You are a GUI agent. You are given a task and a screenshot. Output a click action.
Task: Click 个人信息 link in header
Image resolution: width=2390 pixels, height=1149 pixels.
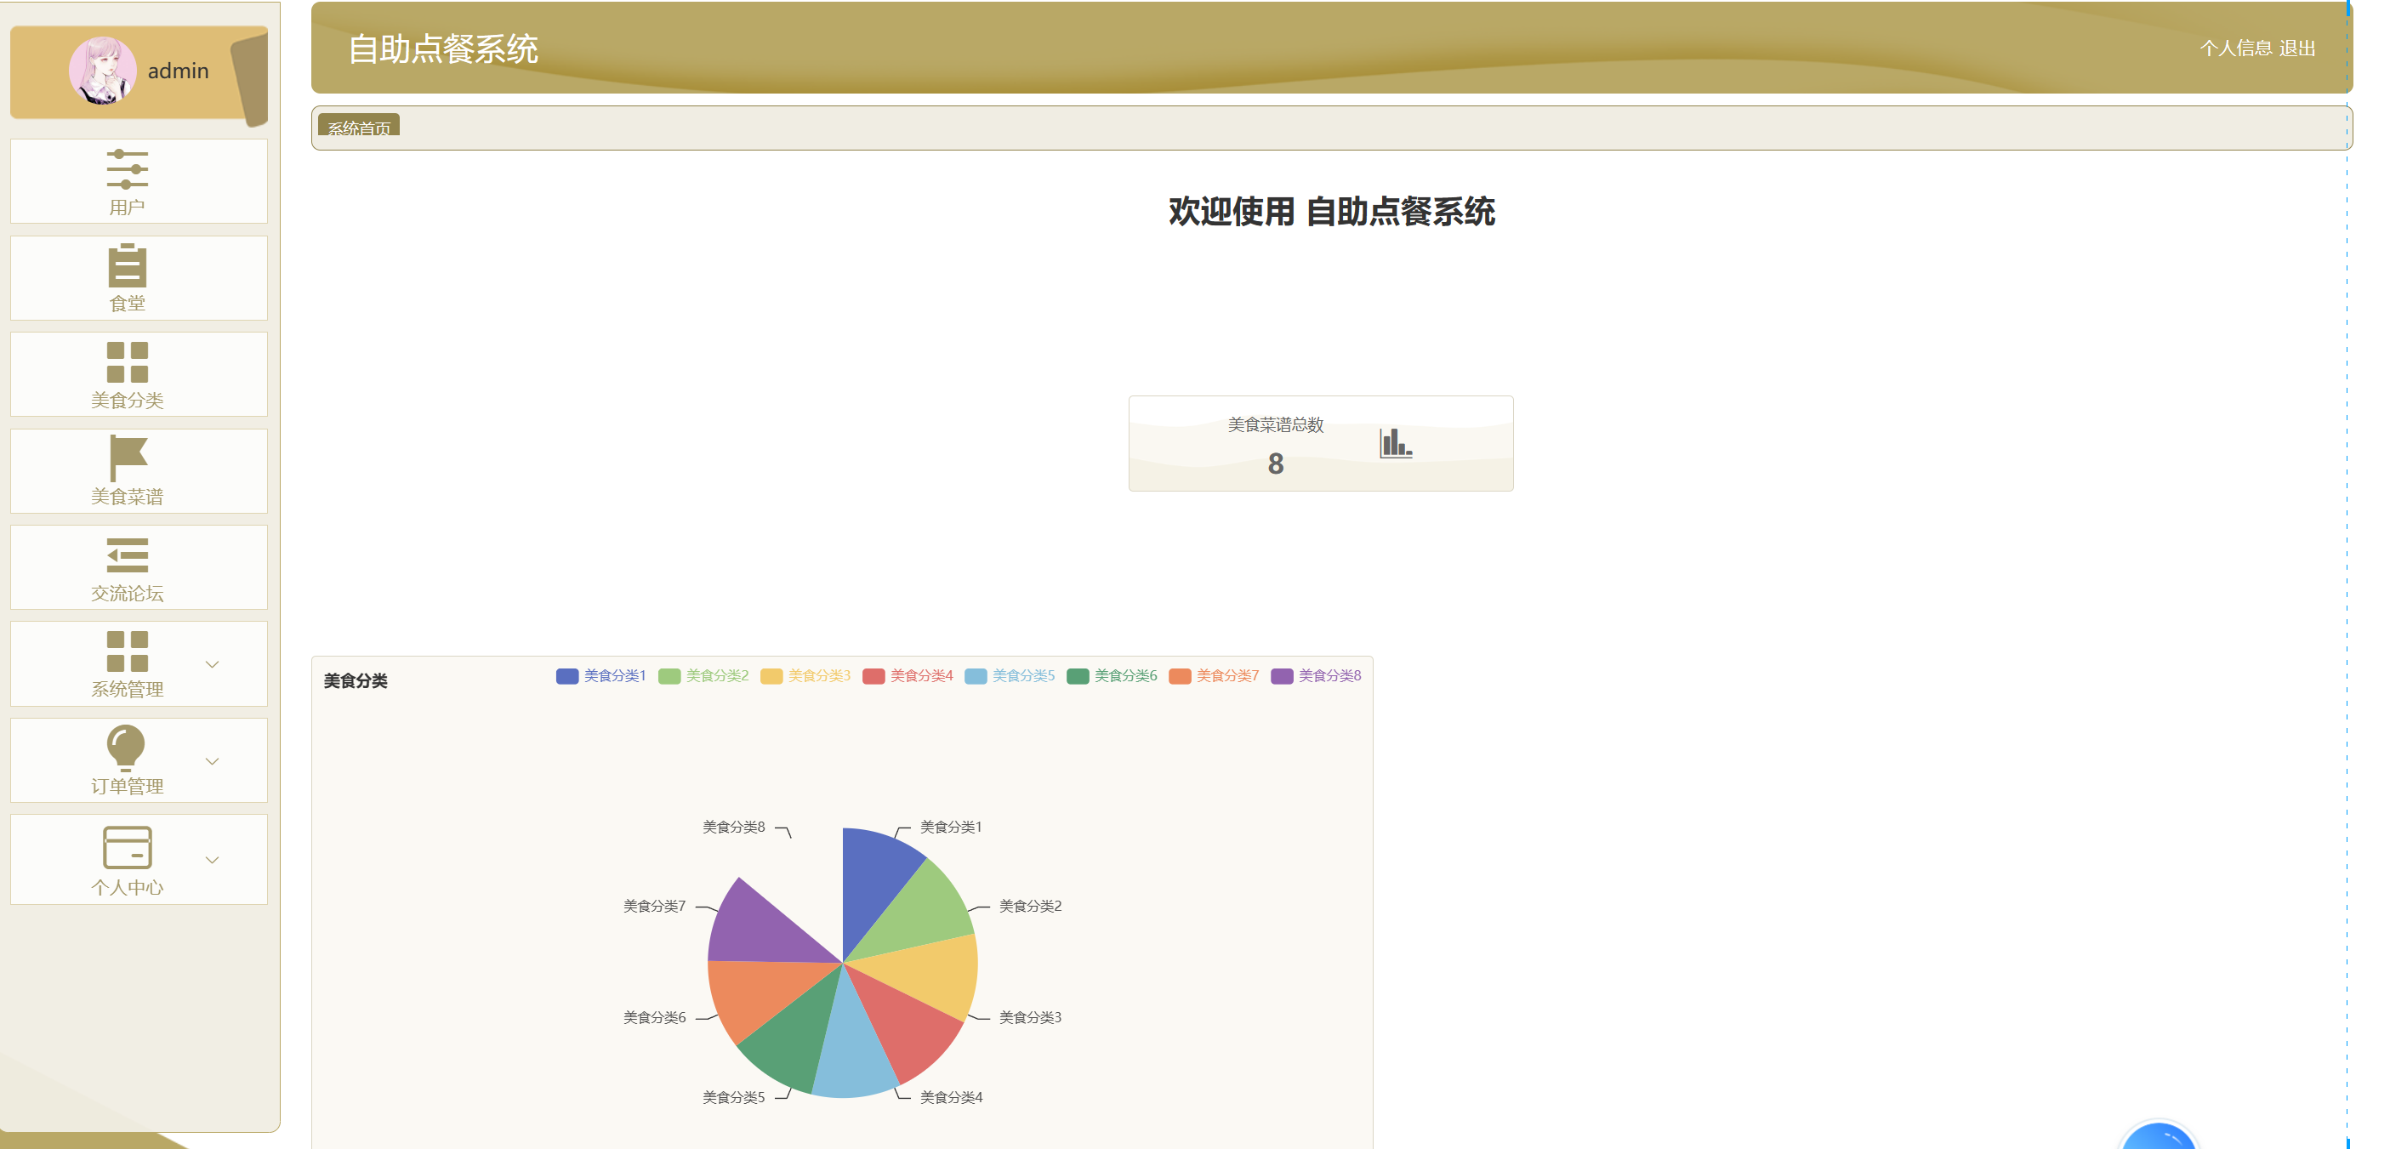coord(2235,48)
